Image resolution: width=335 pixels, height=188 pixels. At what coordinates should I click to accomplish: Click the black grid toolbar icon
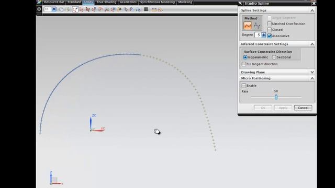pos(146,9)
